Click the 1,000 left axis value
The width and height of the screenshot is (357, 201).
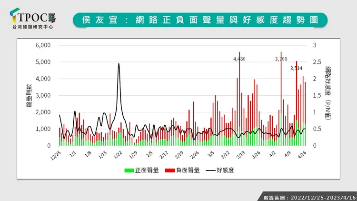click(43, 129)
